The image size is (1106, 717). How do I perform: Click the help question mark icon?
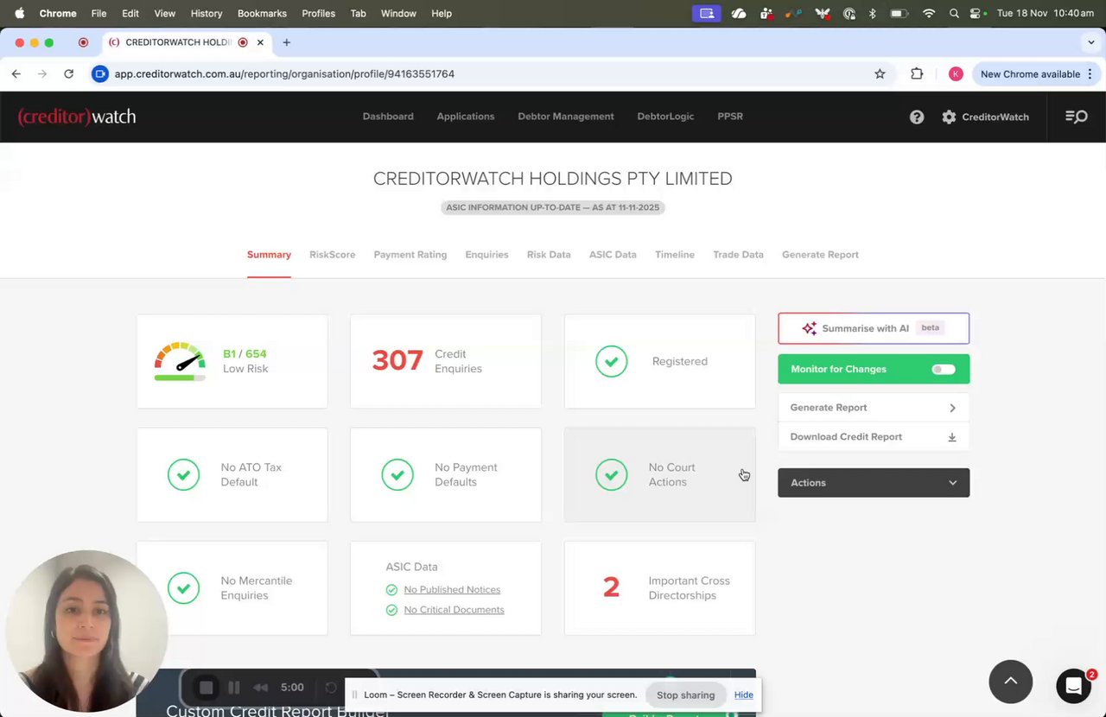pyautogui.click(x=917, y=117)
